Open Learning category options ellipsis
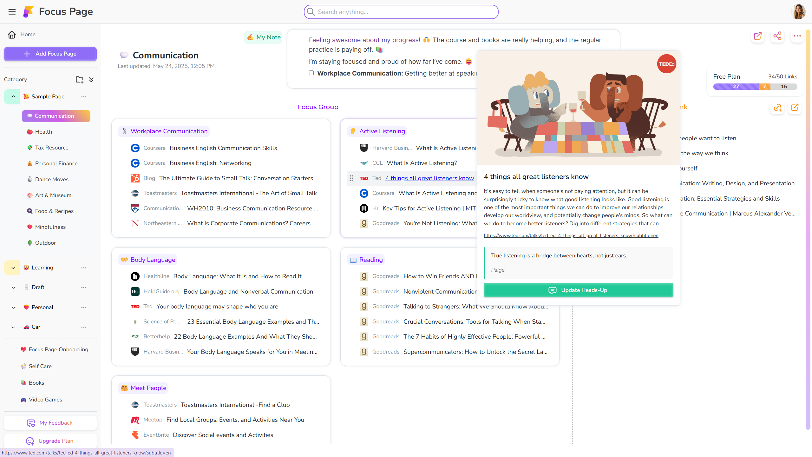This screenshot has width=812, height=457. [84, 268]
